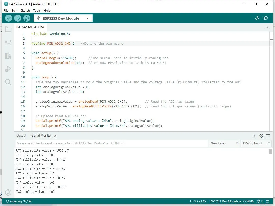
Task: Open the Sketchbook folder panel
Action: point(8,30)
